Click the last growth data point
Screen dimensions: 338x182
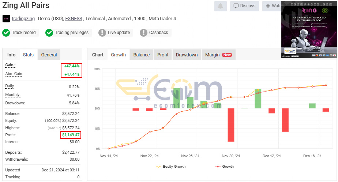326,85
